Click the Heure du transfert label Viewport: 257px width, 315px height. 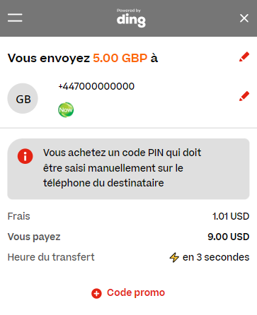51,257
